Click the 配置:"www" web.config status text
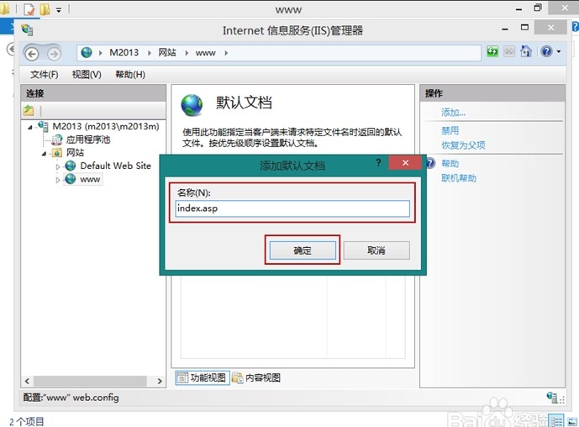 (71, 398)
